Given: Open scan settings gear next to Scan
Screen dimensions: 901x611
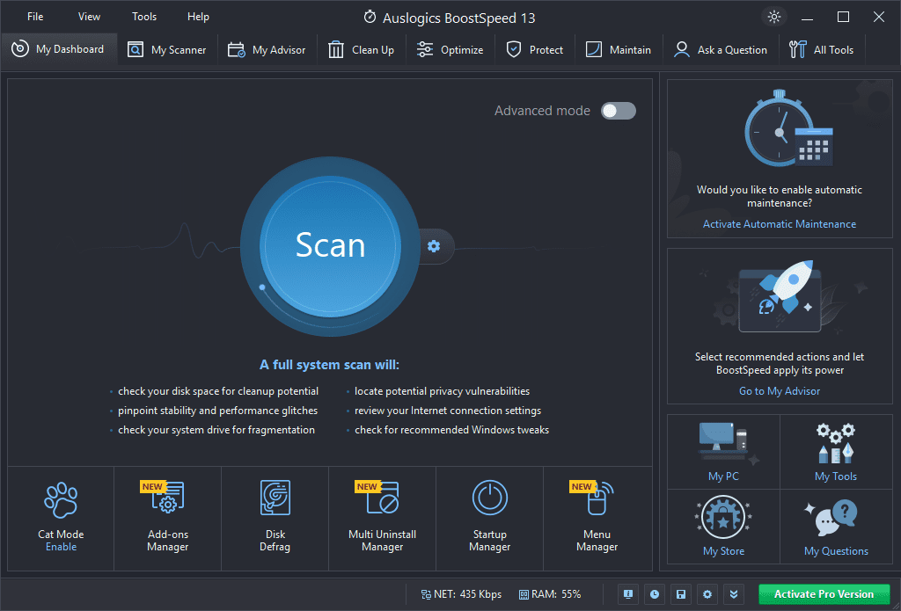Looking at the screenshot, I should tap(434, 246).
